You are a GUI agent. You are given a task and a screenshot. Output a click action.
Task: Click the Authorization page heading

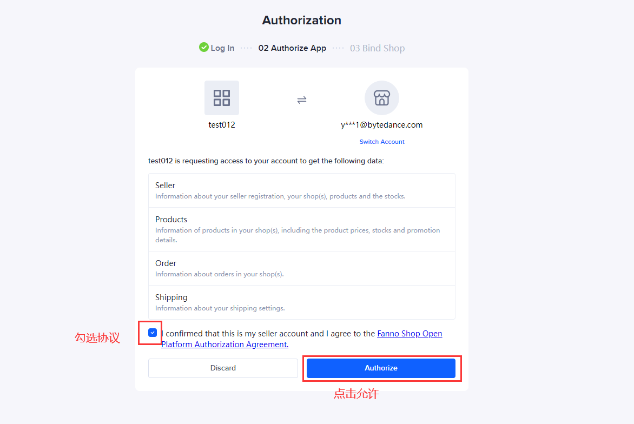[302, 20]
